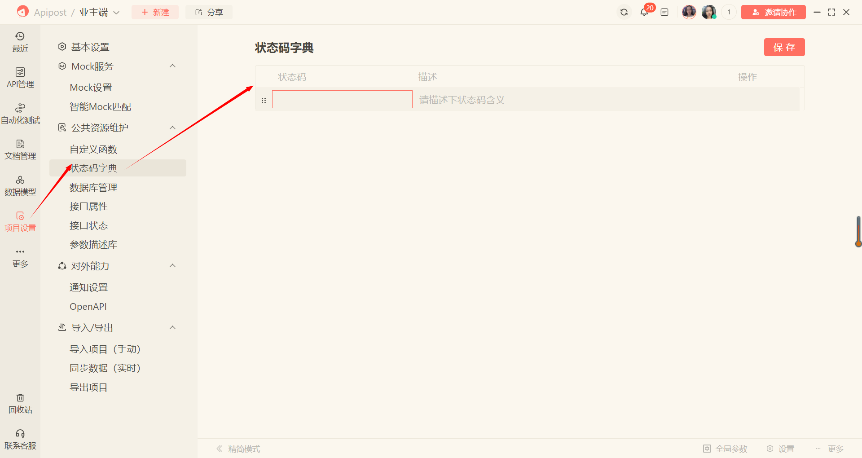The image size is (862, 458).
Task: Click the Apipost breadcrumb text
Action: [50, 12]
